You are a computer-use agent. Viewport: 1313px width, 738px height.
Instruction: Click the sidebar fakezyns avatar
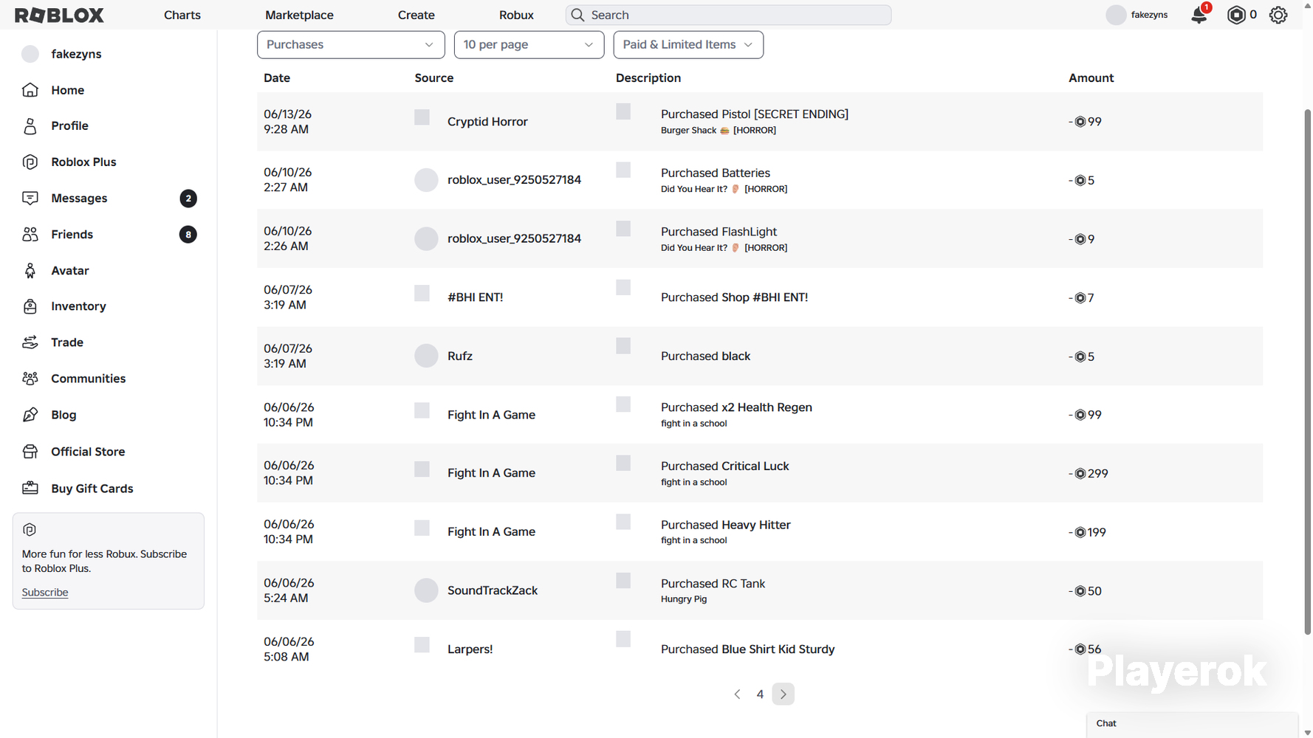30,54
